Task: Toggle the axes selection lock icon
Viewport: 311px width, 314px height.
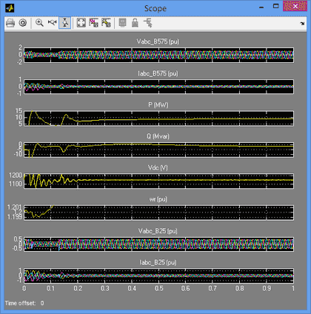Action: click(135, 23)
